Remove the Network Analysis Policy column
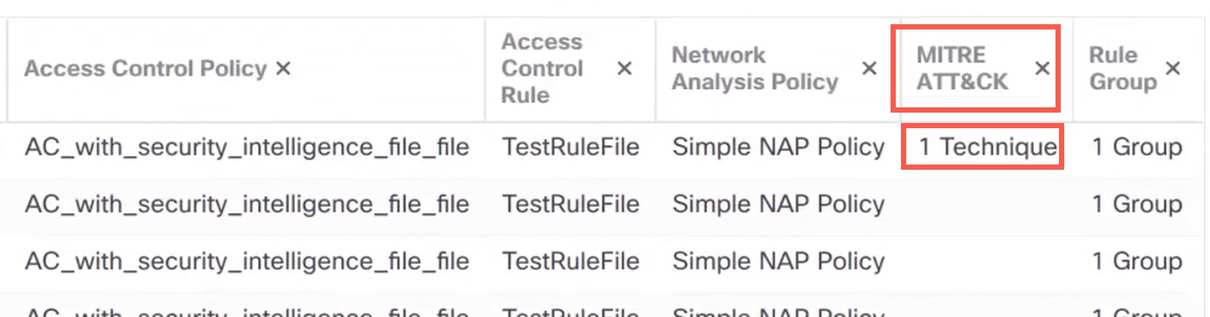Screen dimensions: 1210x317 tap(869, 68)
